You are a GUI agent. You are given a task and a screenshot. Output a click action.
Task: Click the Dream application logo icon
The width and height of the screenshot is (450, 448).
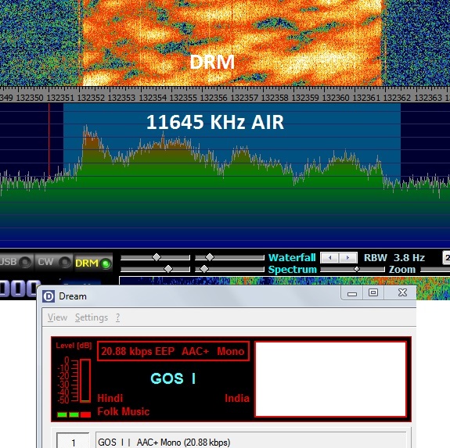[x=49, y=296]
